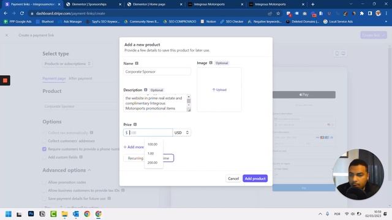
Task: Enable Save payment details for future use
Action: [x=44, y=199]
